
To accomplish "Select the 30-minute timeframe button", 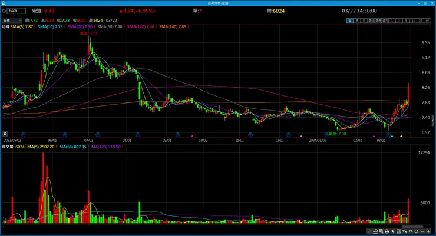I will point(421,21).
